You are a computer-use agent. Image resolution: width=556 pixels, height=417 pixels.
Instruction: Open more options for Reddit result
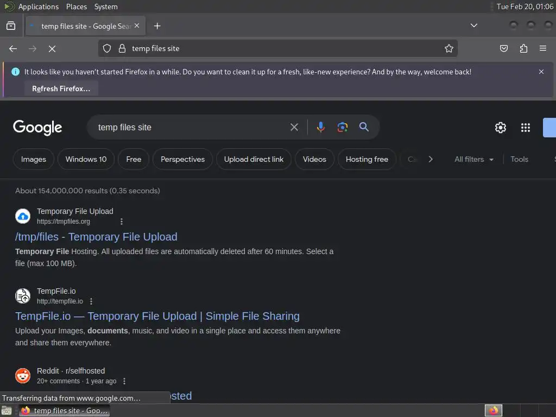pyautogui.click(x=124, y=381)
